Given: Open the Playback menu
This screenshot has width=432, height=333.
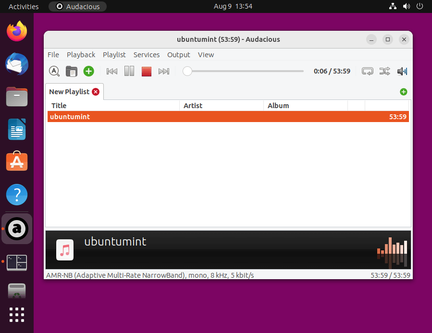Looking at the screenshot, I should 81,55.
